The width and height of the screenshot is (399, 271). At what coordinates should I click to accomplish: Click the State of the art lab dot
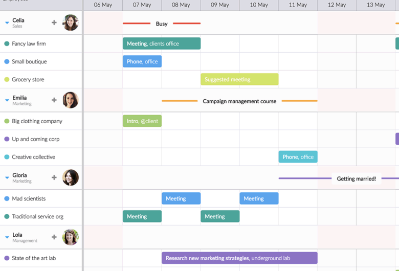pos(7,258)
